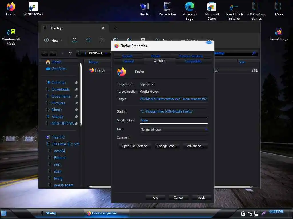Select Documents in navigation pane
The width and height of the screenshot is (293, 219).
[x=61, y=96]
